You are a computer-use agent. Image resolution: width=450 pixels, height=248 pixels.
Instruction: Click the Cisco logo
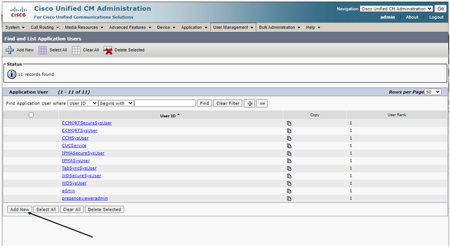coord(18,12)
